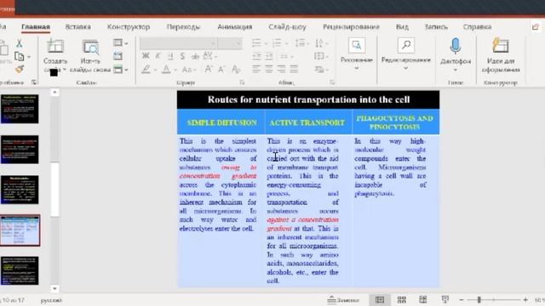The width and height of the screenshot is (545, 306).
Task: Toggle underline formatting (Ч)
Action: pyautogui.click(x=170, y=56)
